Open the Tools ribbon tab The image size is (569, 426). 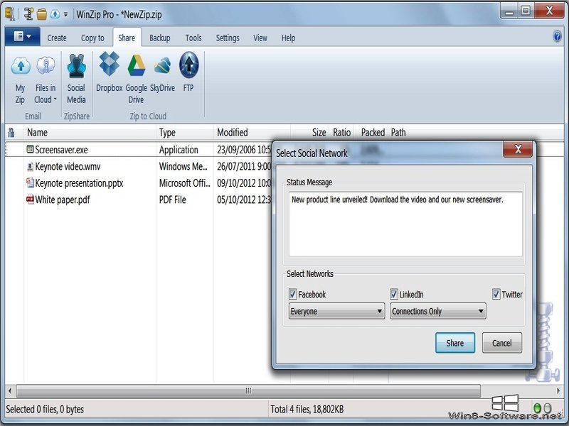(193, 38)
